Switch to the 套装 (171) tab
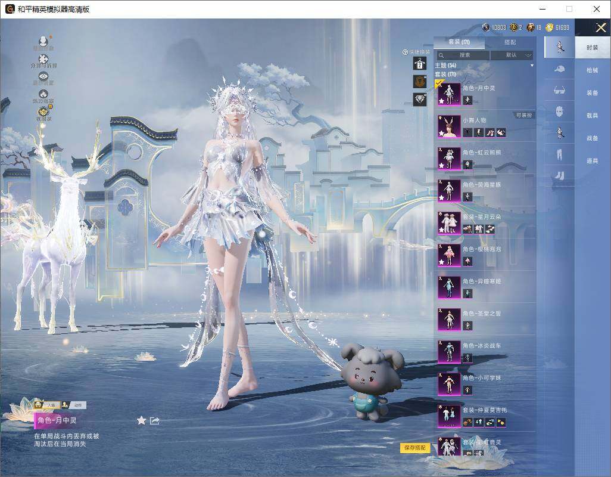 tap(459, 42)
